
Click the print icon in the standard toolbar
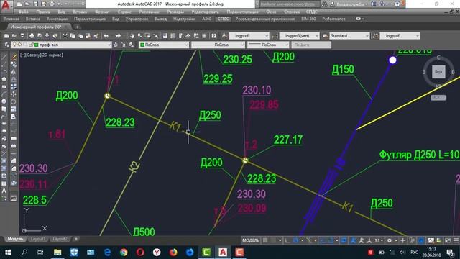(32, 36)
